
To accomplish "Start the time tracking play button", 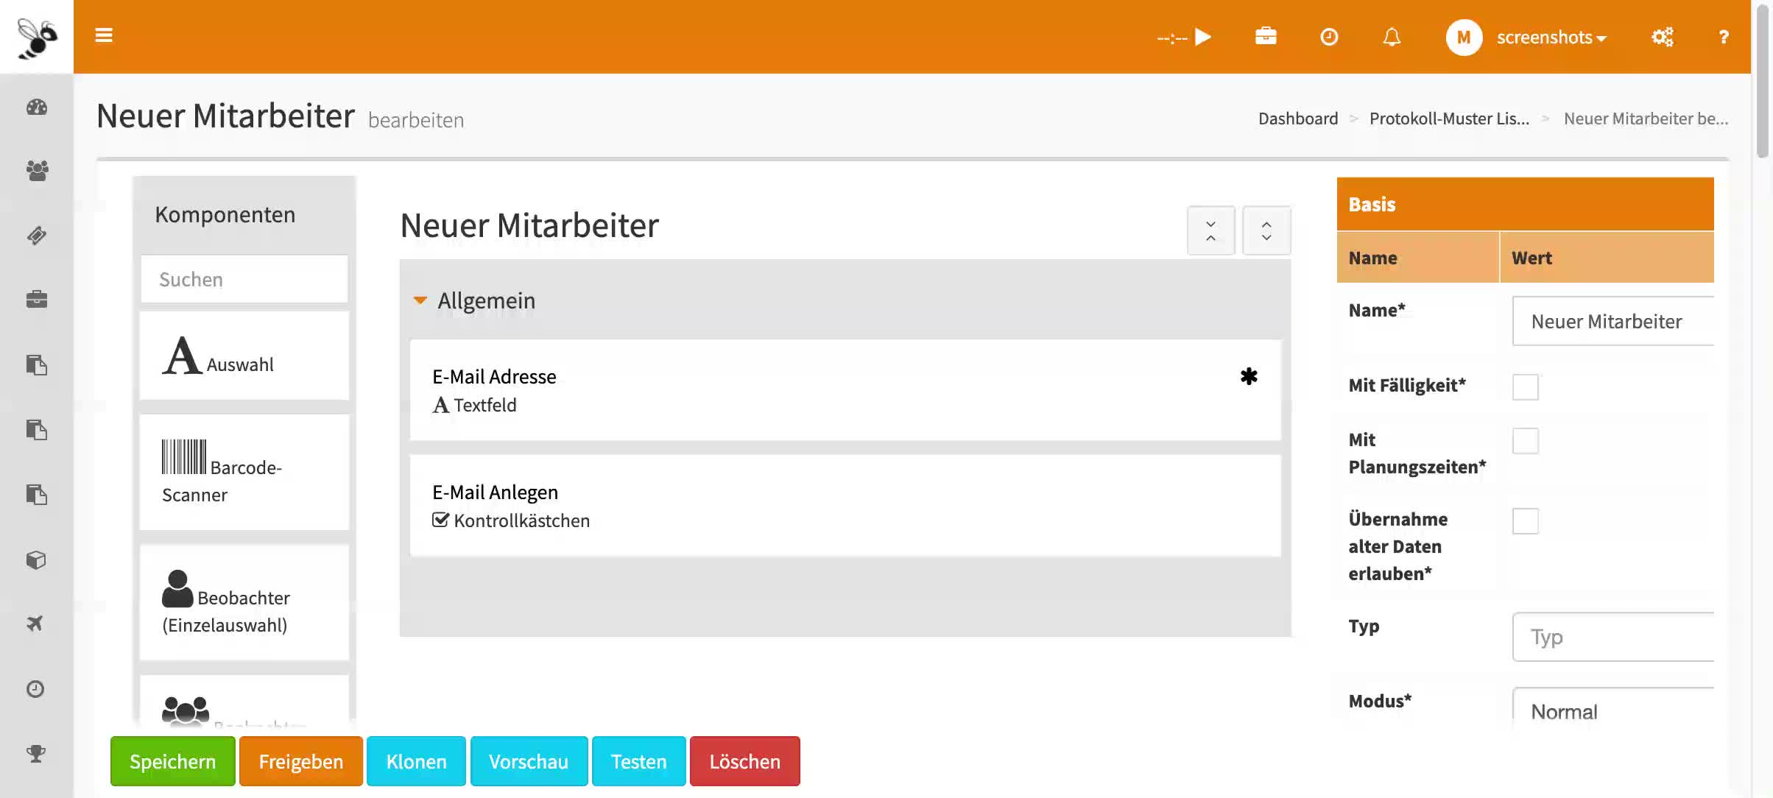I will click(1203, 37).
